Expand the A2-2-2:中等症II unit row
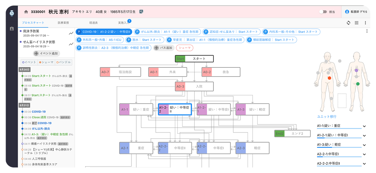 point(364,163)
